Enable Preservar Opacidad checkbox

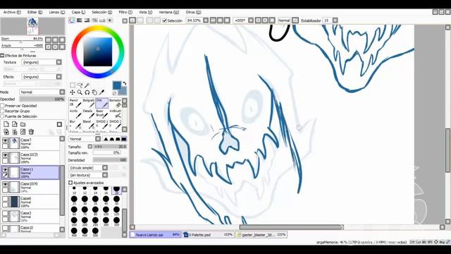coord(2,106)
